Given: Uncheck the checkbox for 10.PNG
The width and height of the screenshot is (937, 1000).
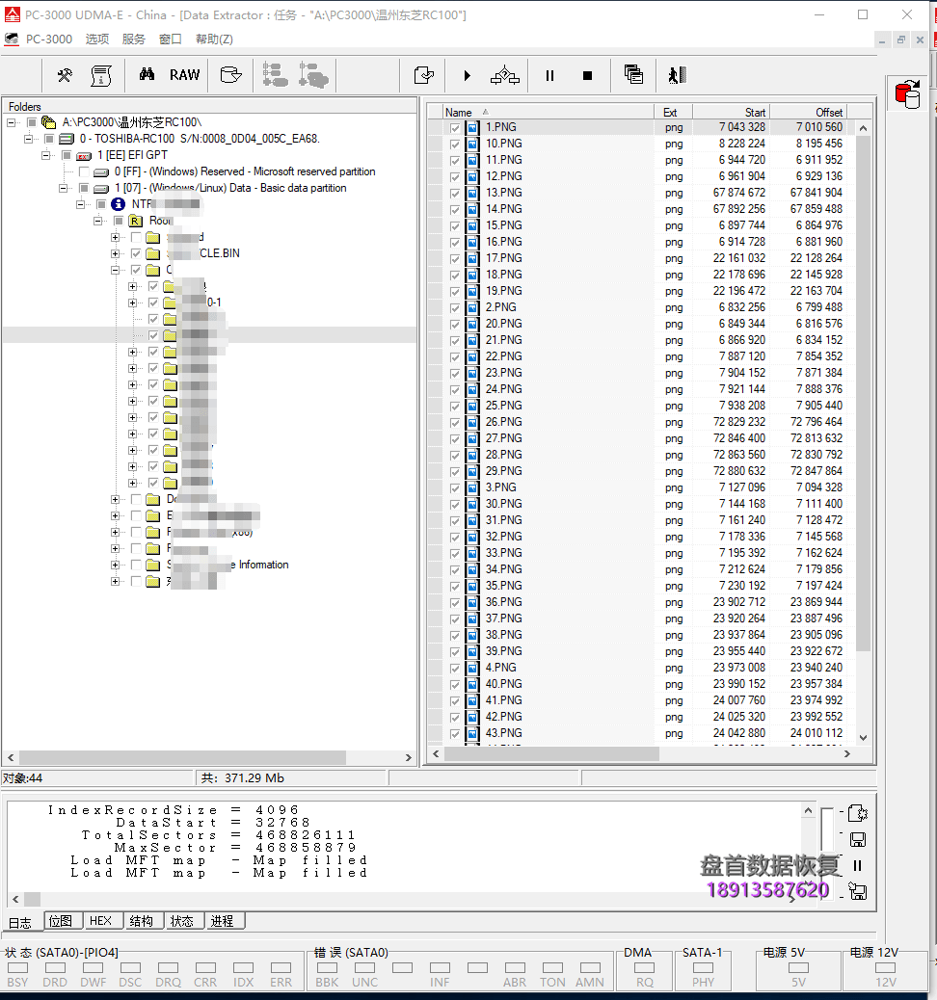Looking at the screenshot, I should (454, 145).
